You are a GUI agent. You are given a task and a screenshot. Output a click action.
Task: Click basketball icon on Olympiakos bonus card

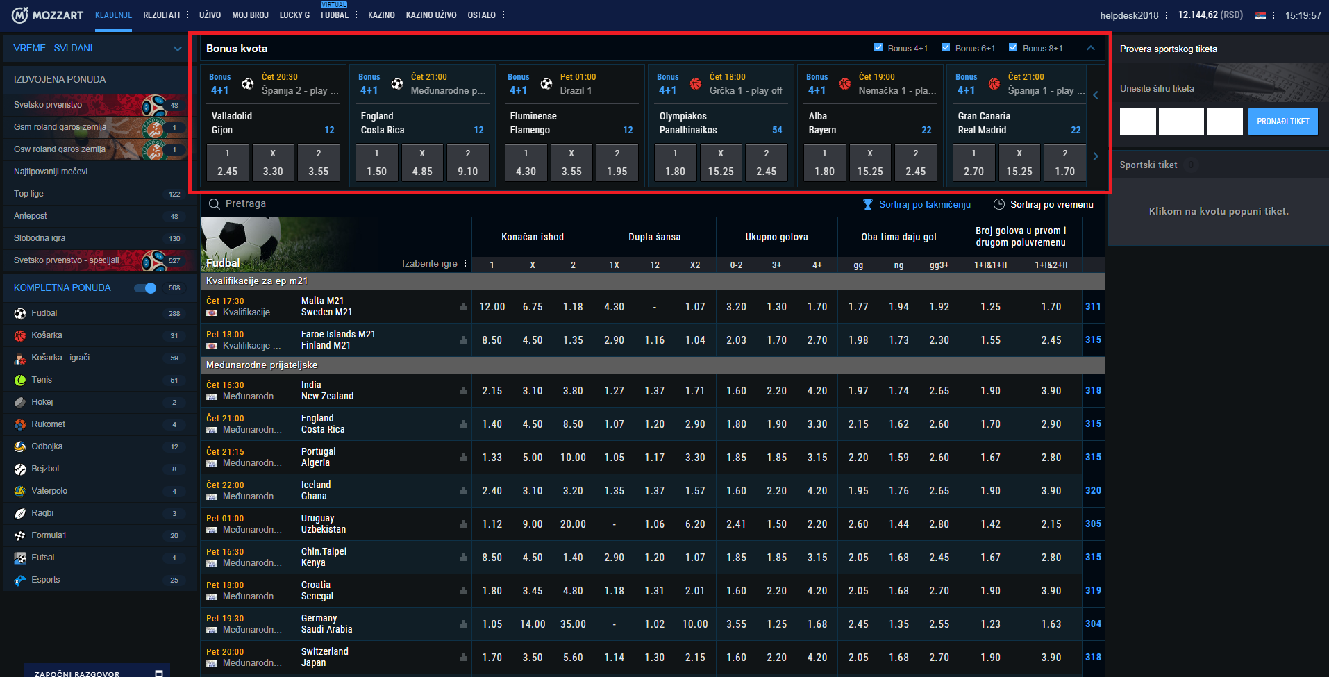pyautogui.click(x=696, y=84)
